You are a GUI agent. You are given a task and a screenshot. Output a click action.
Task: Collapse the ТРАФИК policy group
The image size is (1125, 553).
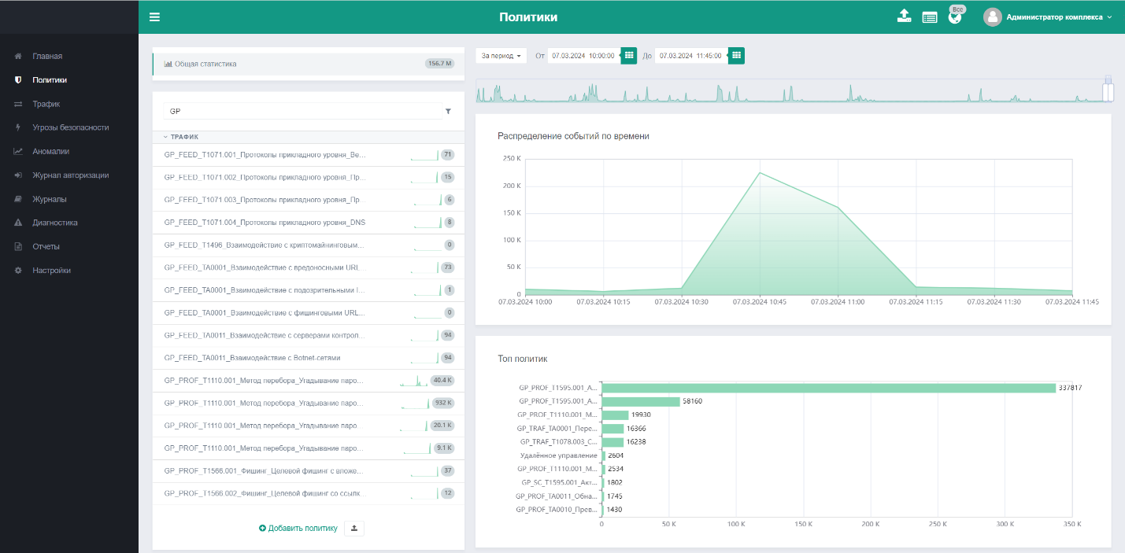click(181, 137)
